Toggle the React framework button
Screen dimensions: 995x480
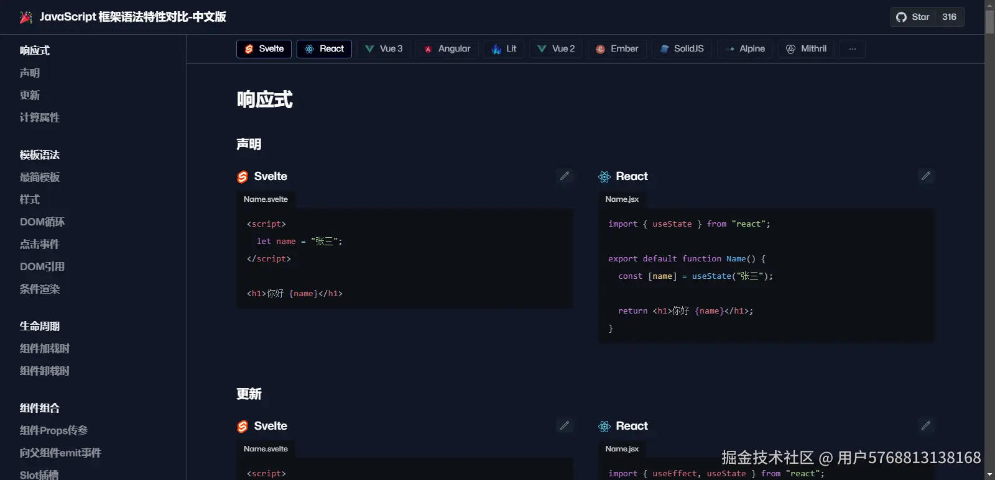(324, 49)
